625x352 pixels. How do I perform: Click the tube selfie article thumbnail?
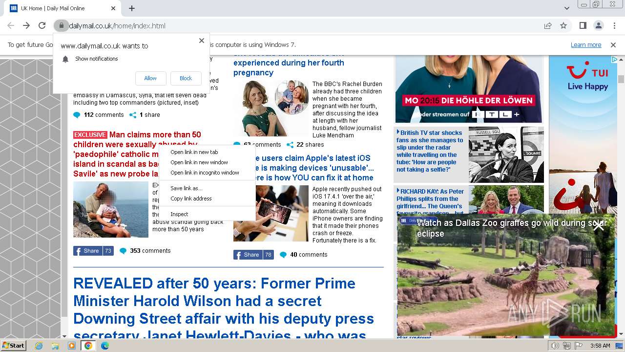(506, 154)
